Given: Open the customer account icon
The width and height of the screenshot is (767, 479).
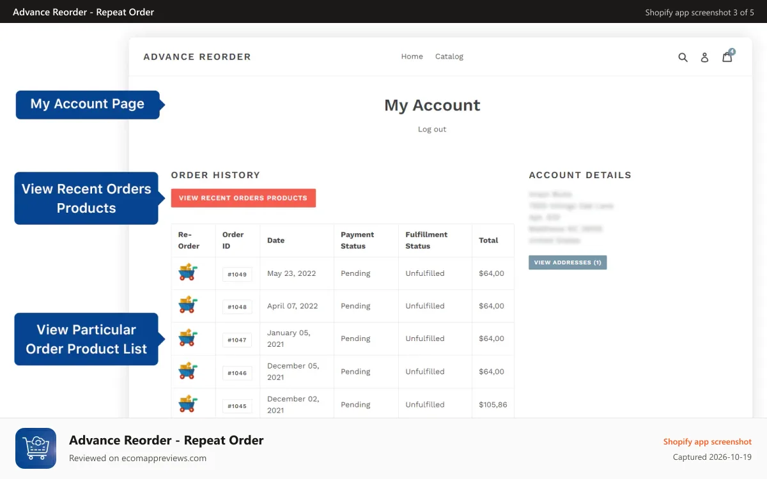Looking at the screenshot, I should tap(704, 57).
